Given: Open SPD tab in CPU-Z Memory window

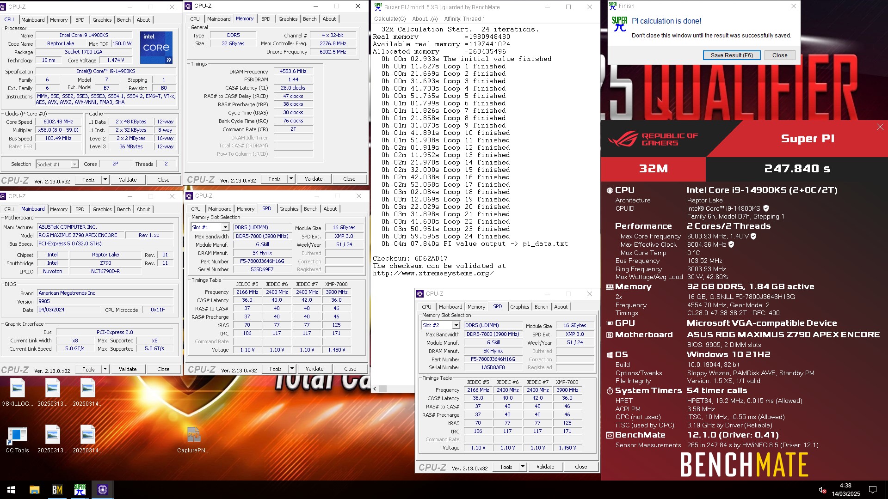Looking at the screenshot, I should (x=265, y=19).
